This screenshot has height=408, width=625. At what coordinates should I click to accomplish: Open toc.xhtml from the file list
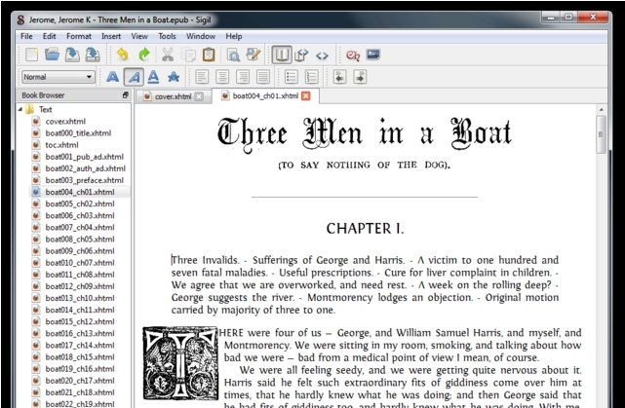coord(60,145)
